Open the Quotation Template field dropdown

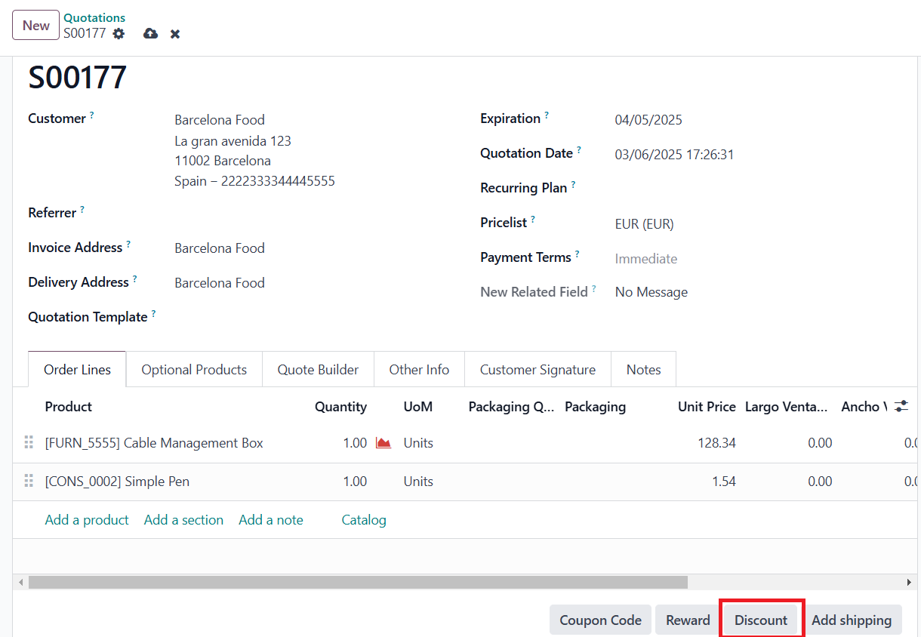[x=302, y=318]
